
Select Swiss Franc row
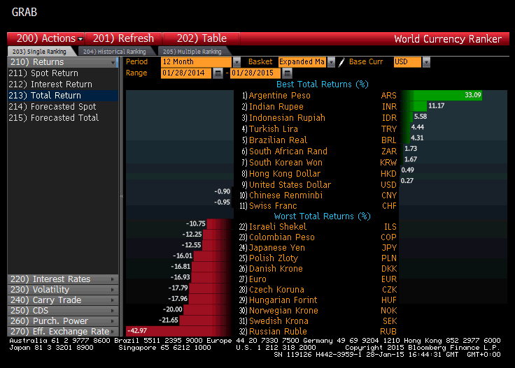point(319,206)
